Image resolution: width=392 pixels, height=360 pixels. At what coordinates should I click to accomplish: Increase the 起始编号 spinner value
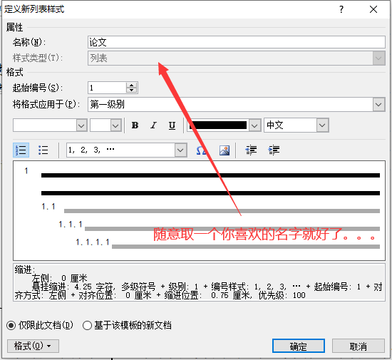[132, 85]
